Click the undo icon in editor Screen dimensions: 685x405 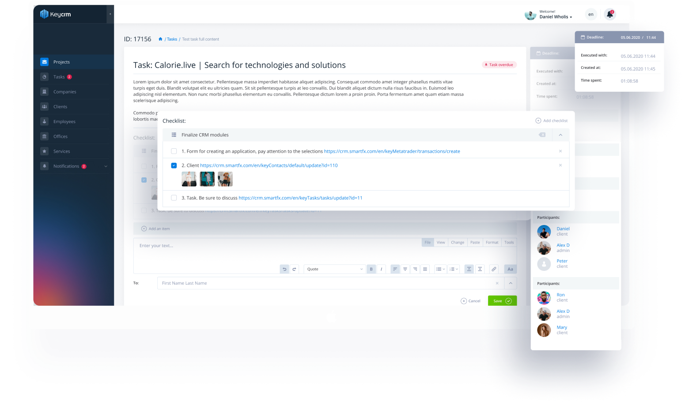tap(284, 269)
